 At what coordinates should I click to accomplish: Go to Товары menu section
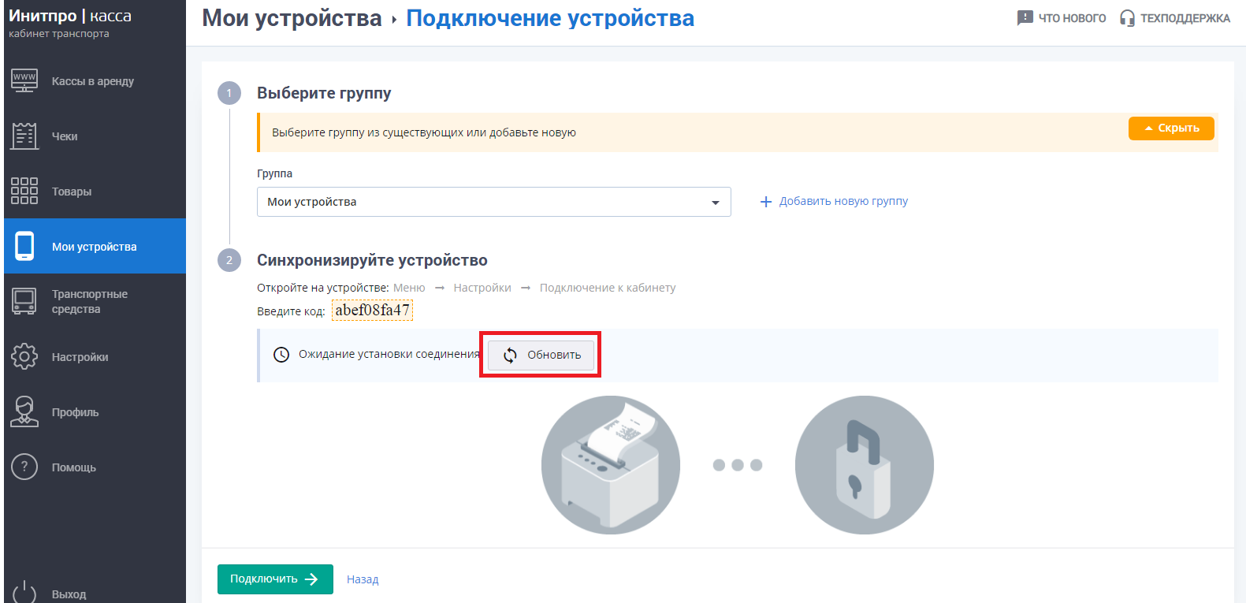pos(72,192)
